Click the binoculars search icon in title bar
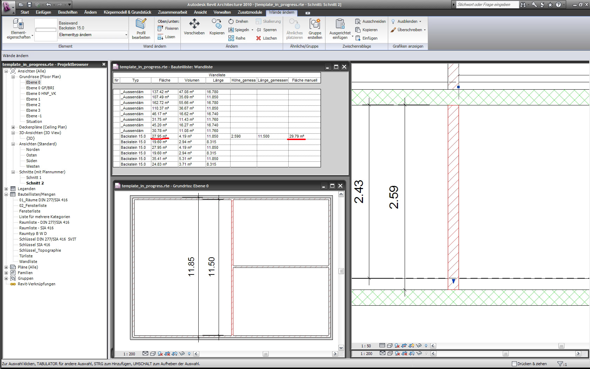Image resolution: width=590 pixels, height=369 pixels. point(523,5)
